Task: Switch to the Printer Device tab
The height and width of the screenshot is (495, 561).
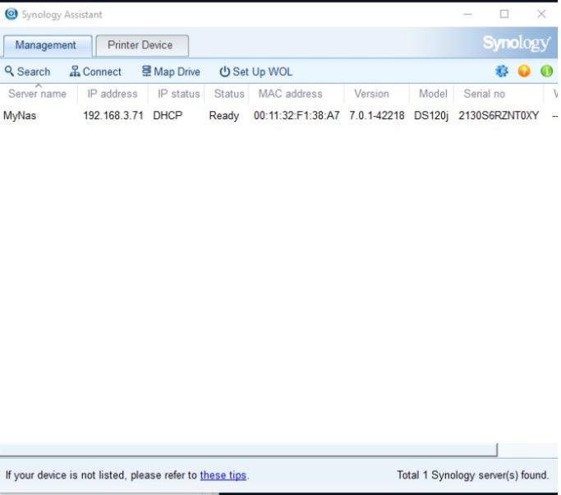Action: [141, 45]
